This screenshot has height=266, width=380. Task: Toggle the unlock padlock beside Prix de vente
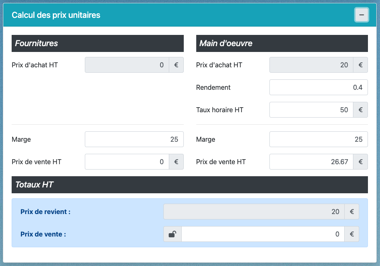click(172, 234)
